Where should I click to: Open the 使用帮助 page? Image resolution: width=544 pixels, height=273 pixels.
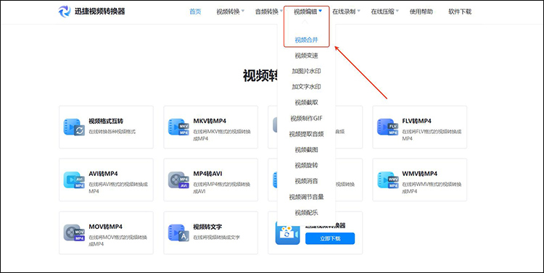421,12
